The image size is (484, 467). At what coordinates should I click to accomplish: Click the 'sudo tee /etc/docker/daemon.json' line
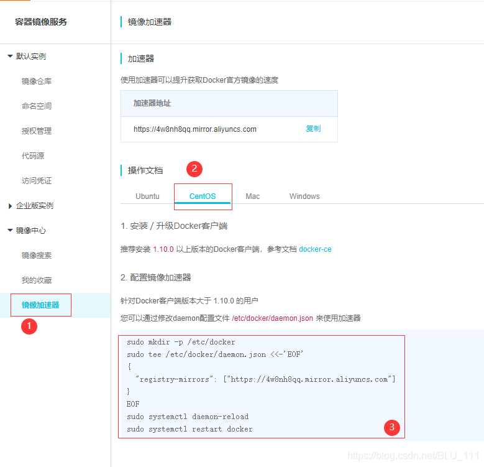click(215, 354)
